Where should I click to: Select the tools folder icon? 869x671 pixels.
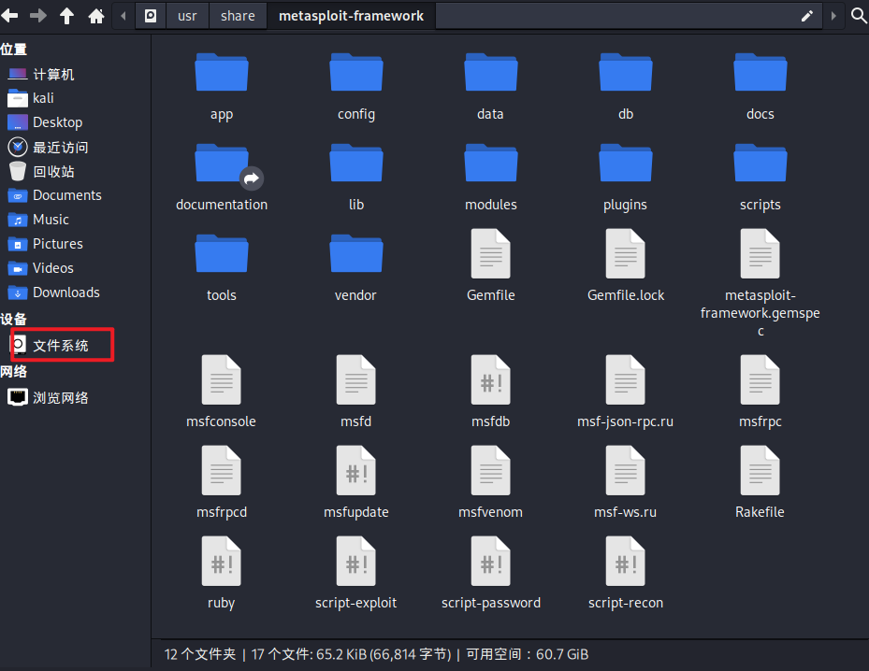pos(222,253)
